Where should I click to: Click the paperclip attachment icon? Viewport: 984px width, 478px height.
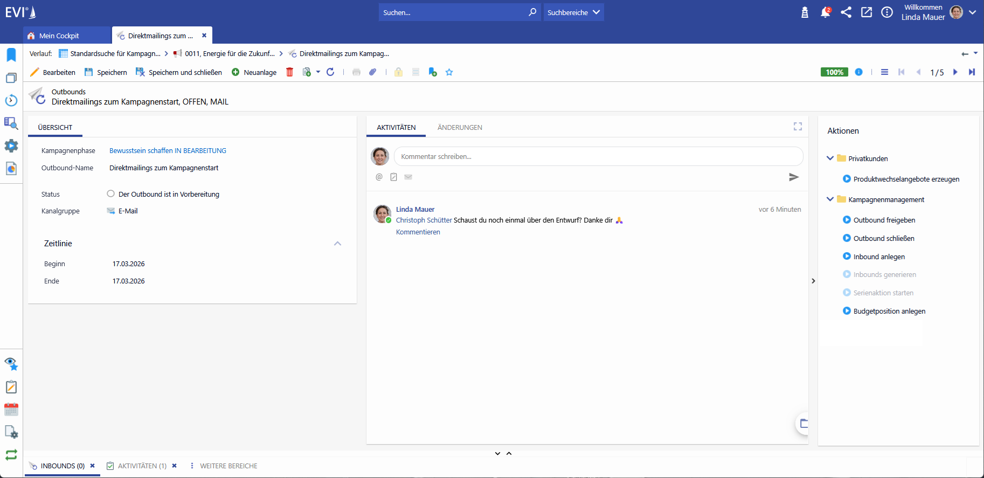(372, 72)
